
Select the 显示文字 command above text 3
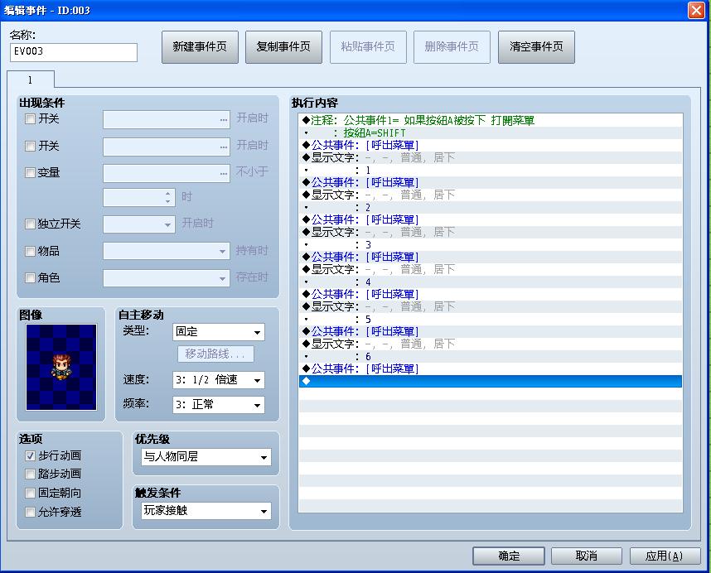pos(491,232)
